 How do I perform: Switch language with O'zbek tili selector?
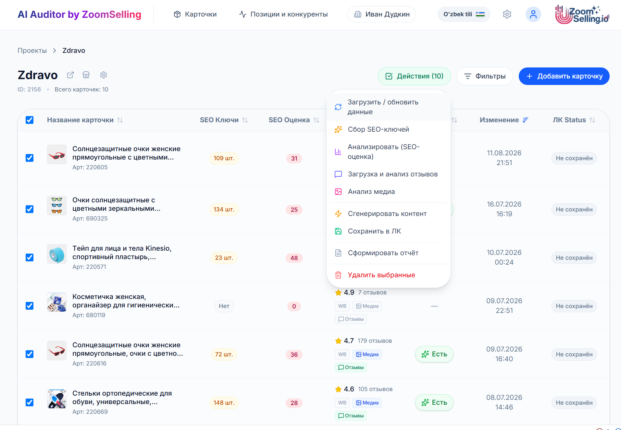click(464, 14)
